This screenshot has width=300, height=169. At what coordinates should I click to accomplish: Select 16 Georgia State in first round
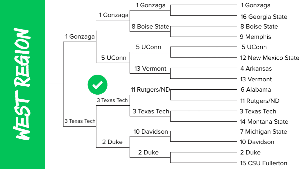coord(264,17)
